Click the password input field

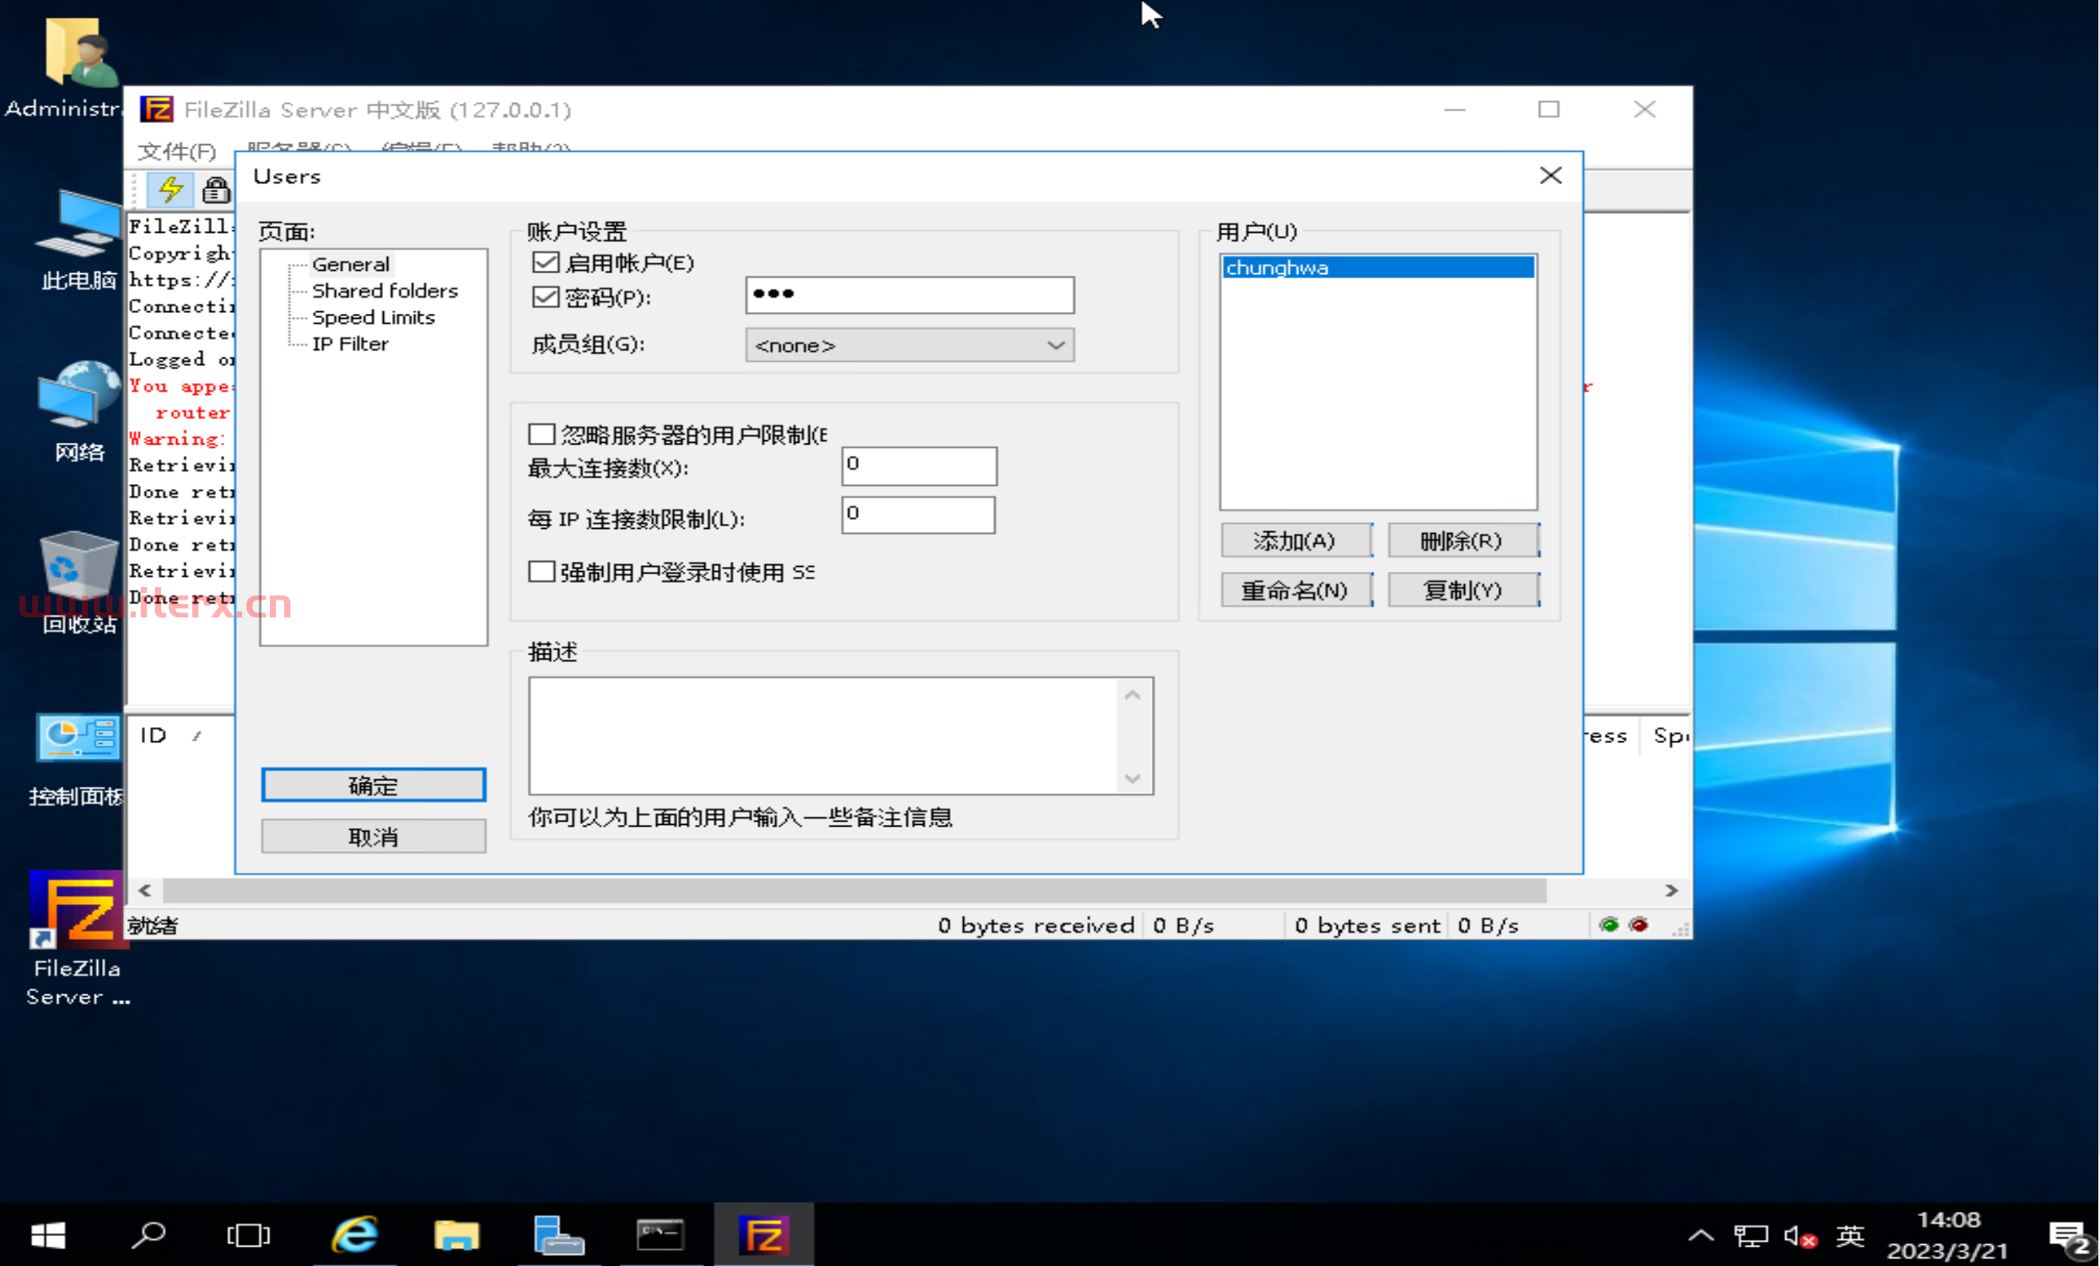click(909, 295)
